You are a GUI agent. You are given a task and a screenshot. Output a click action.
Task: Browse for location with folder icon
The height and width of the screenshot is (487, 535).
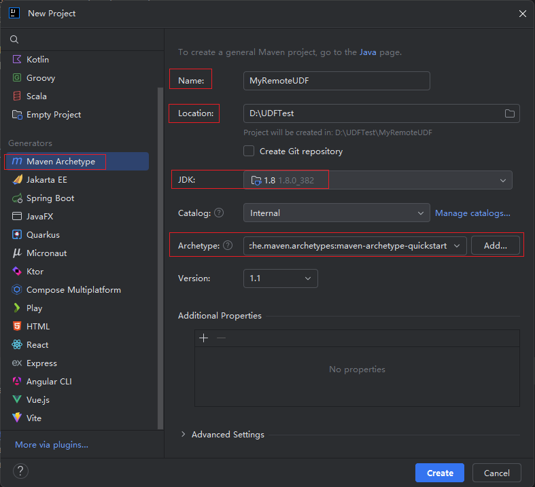click(509, 113)
